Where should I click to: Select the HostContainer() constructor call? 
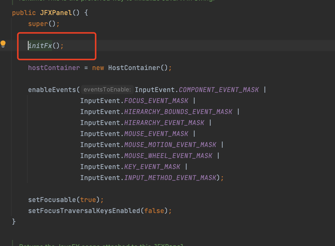click(x=136, y=67)
